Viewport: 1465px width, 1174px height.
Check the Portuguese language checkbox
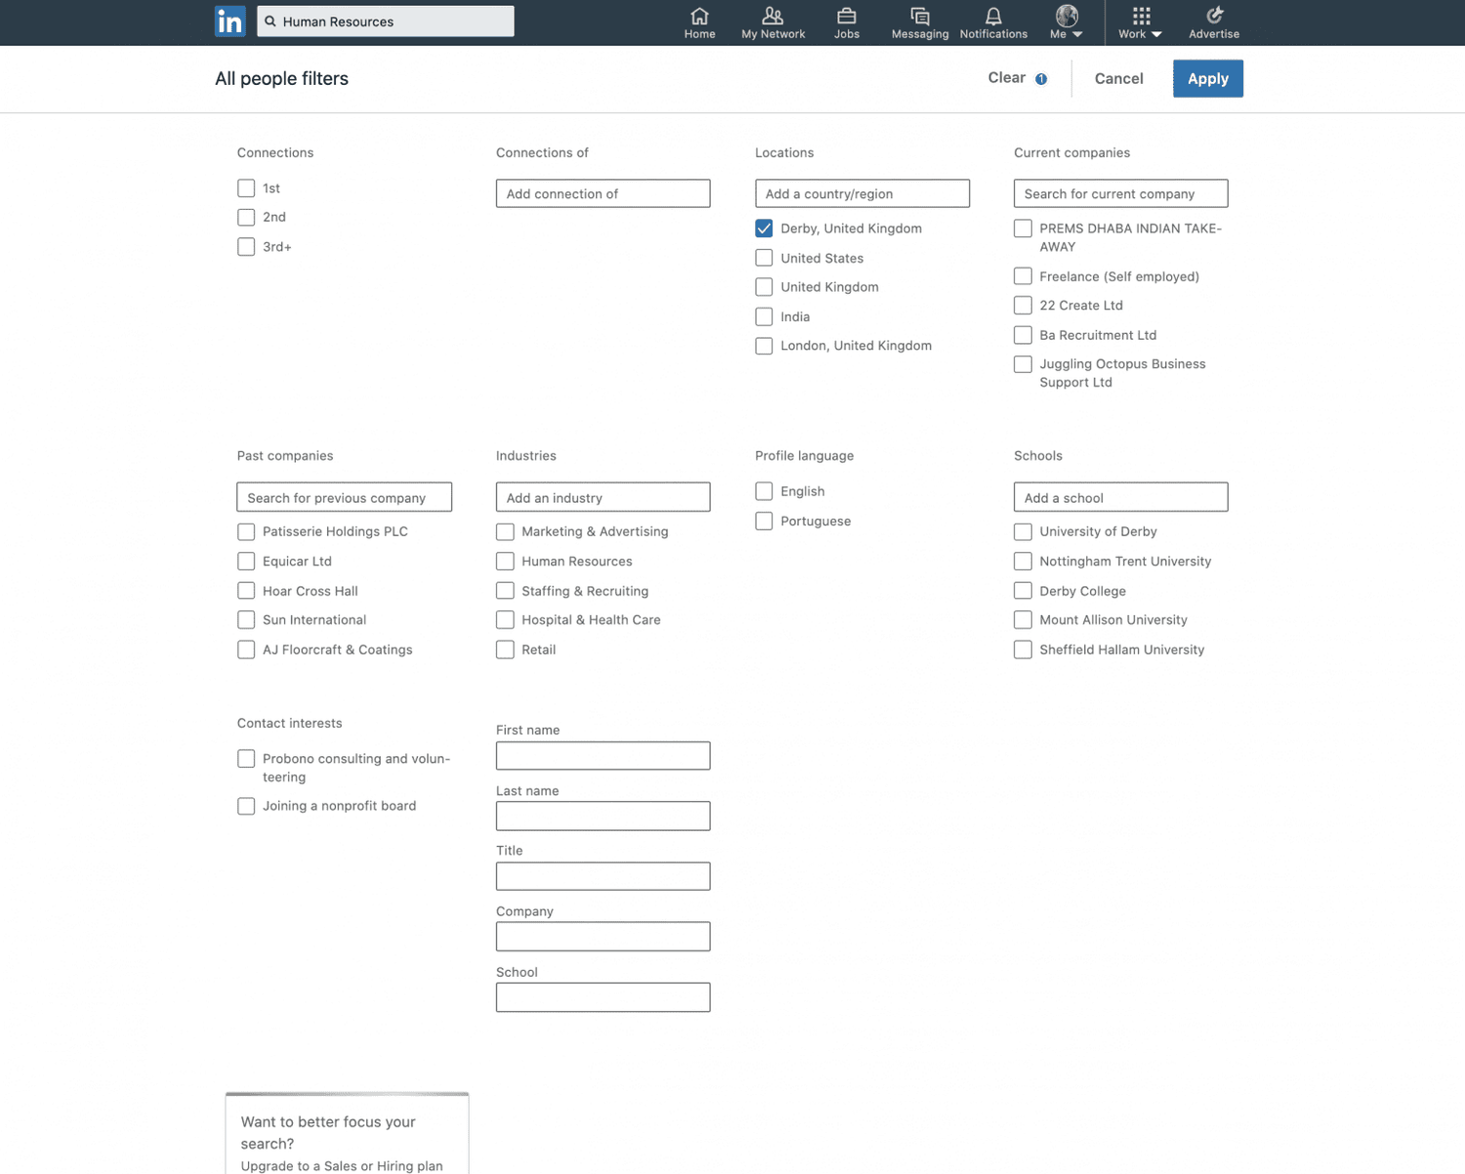pyautogui.click(x=764, y=522)
